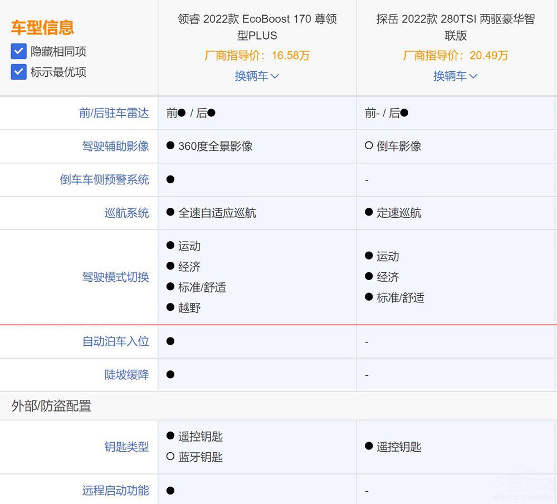Click the 自动泊车入位 row label

pos(116,341)
